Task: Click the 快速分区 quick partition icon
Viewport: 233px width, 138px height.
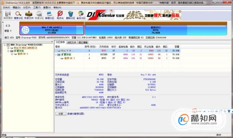Action: tap(39, 15)
